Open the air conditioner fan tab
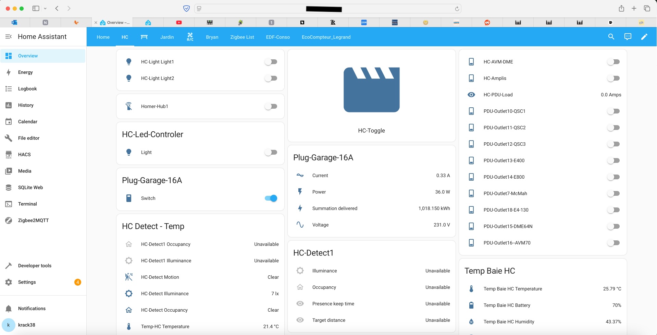Screen dimensions: 657x335 tap(190, 37)
